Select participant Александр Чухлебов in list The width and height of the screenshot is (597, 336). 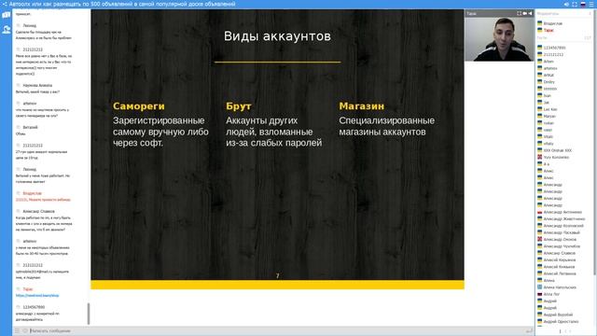point(562,246)
